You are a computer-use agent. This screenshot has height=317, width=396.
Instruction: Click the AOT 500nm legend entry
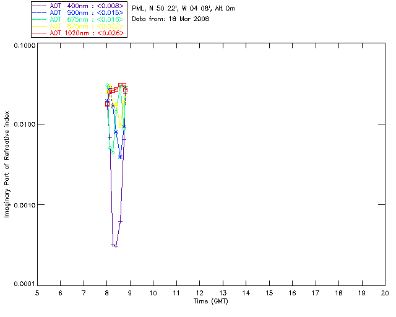[x=79, y=12]
